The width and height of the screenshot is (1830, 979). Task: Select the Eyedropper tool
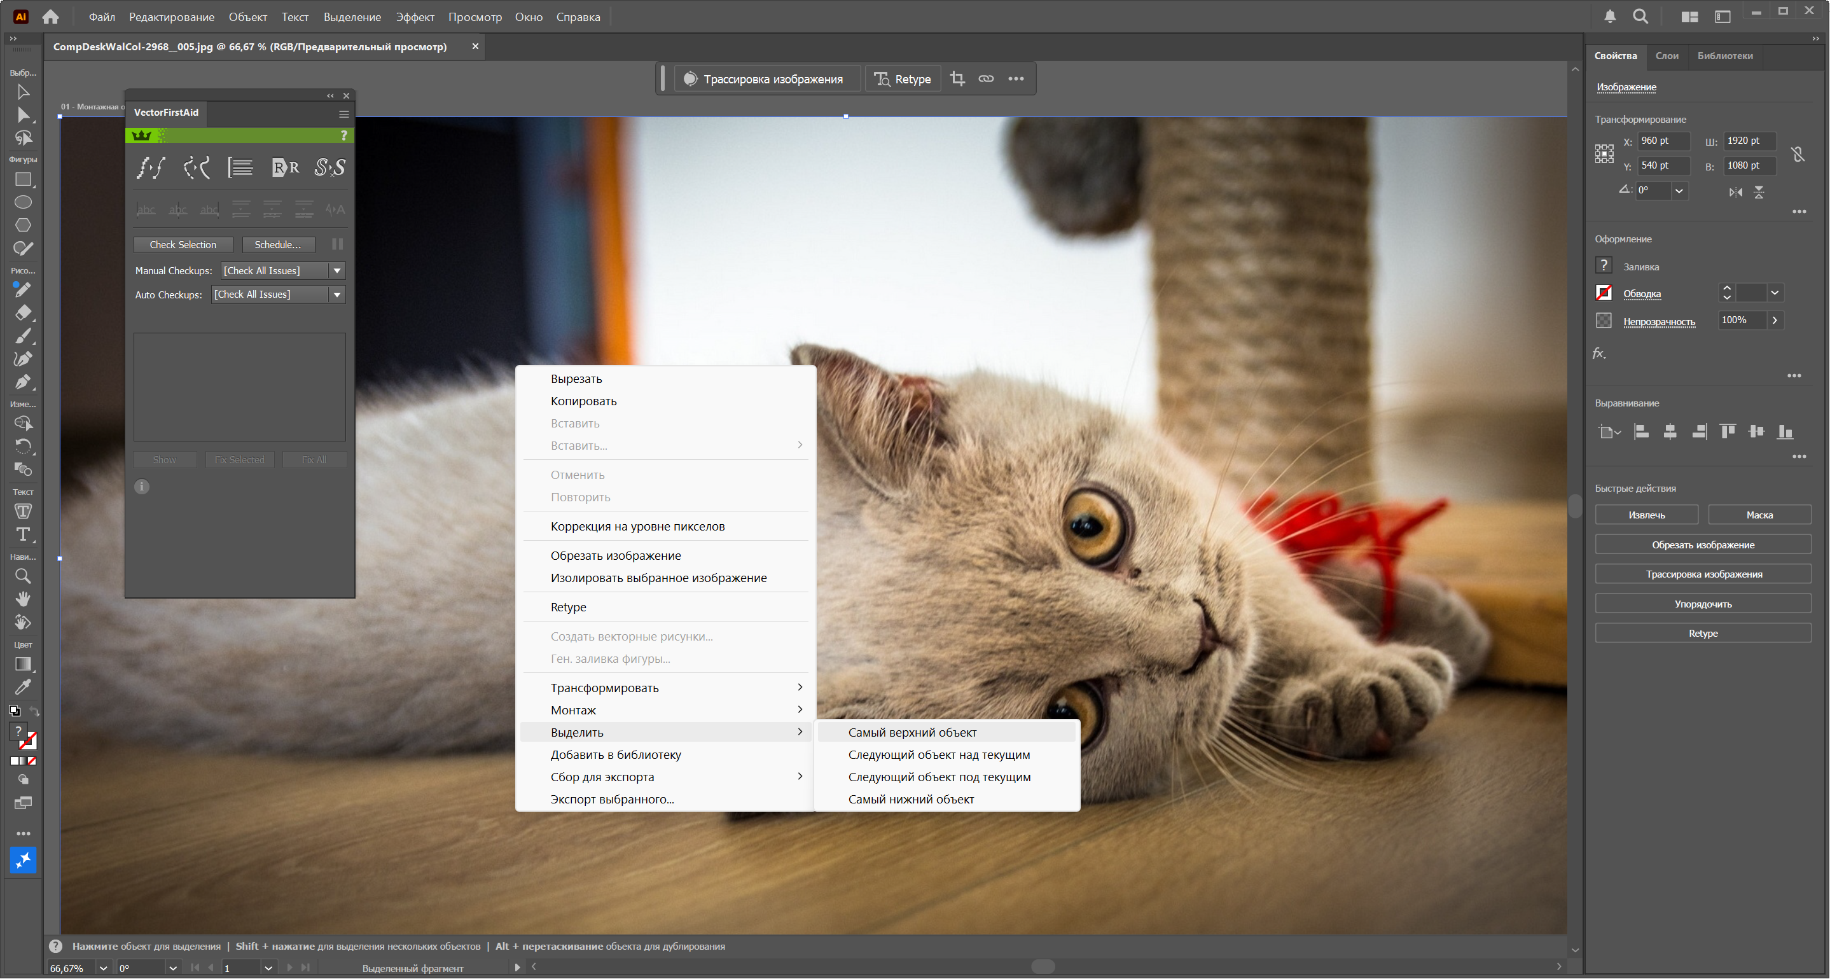pos(23,687)
